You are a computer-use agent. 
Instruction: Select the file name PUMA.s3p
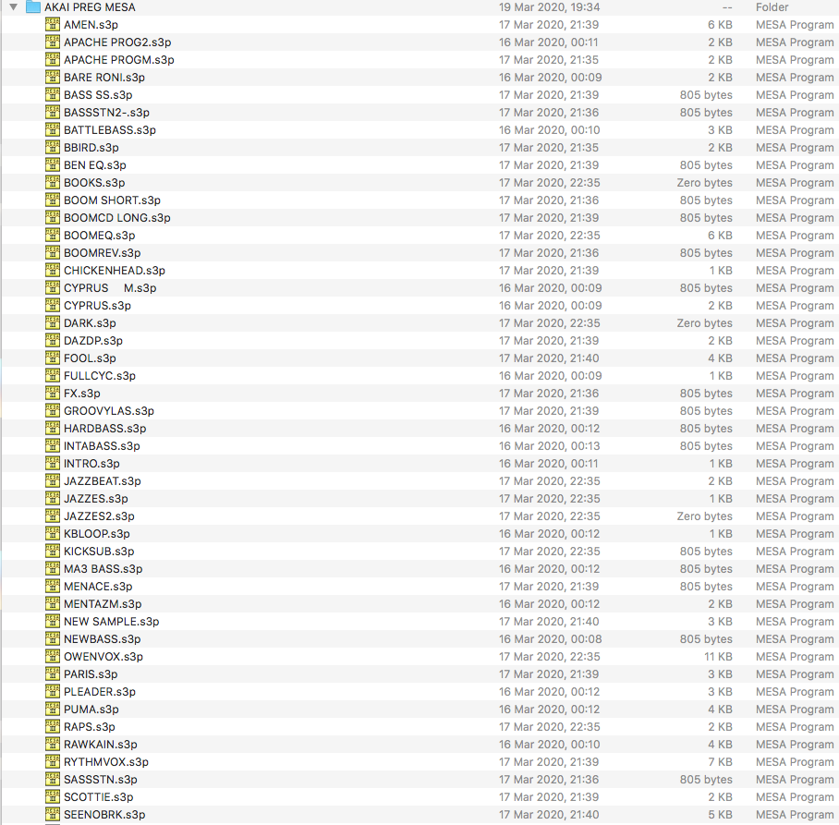pyautogui.click(x=91, y=710)
